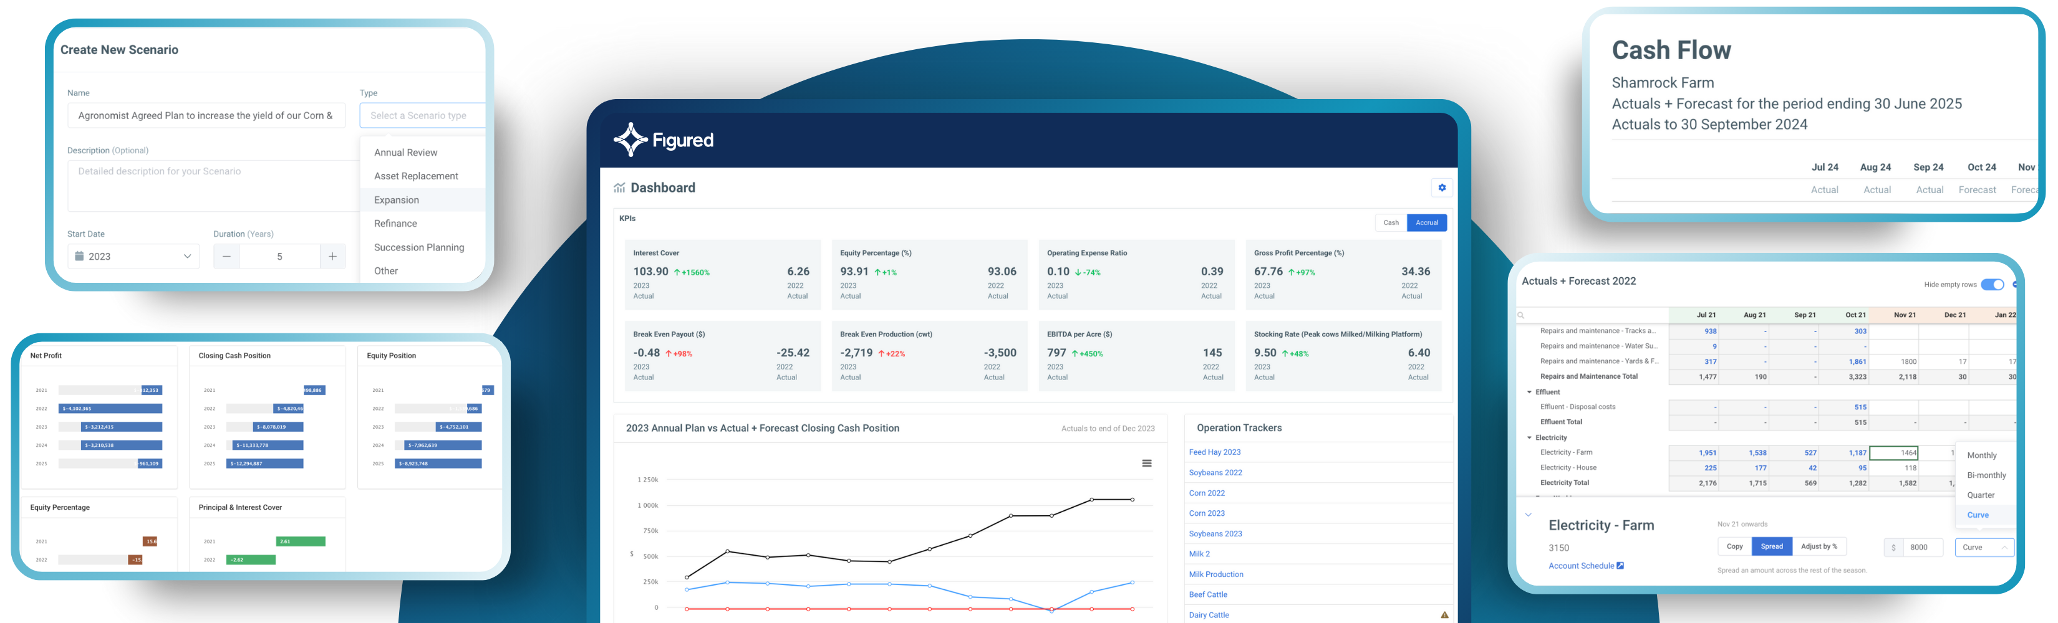Select the Nov 21 cell showing 1464
Screen dimensions: 2058x623
[1894, 452]
